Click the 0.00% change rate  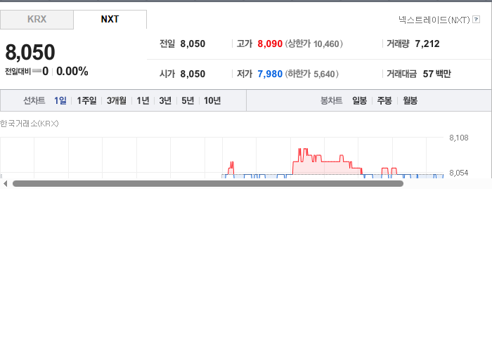(72, 72)
